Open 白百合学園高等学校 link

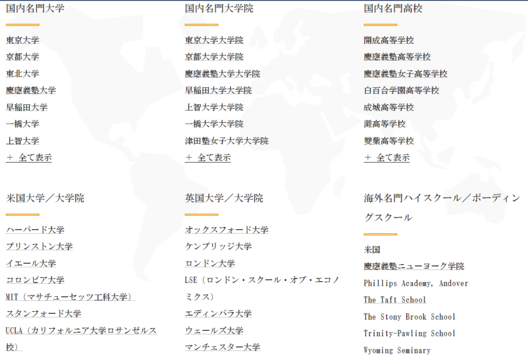401,90
